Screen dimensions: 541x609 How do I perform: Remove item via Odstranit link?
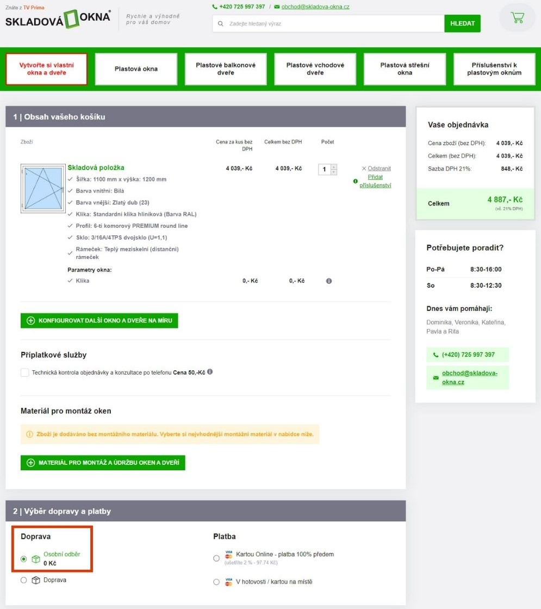378,169
